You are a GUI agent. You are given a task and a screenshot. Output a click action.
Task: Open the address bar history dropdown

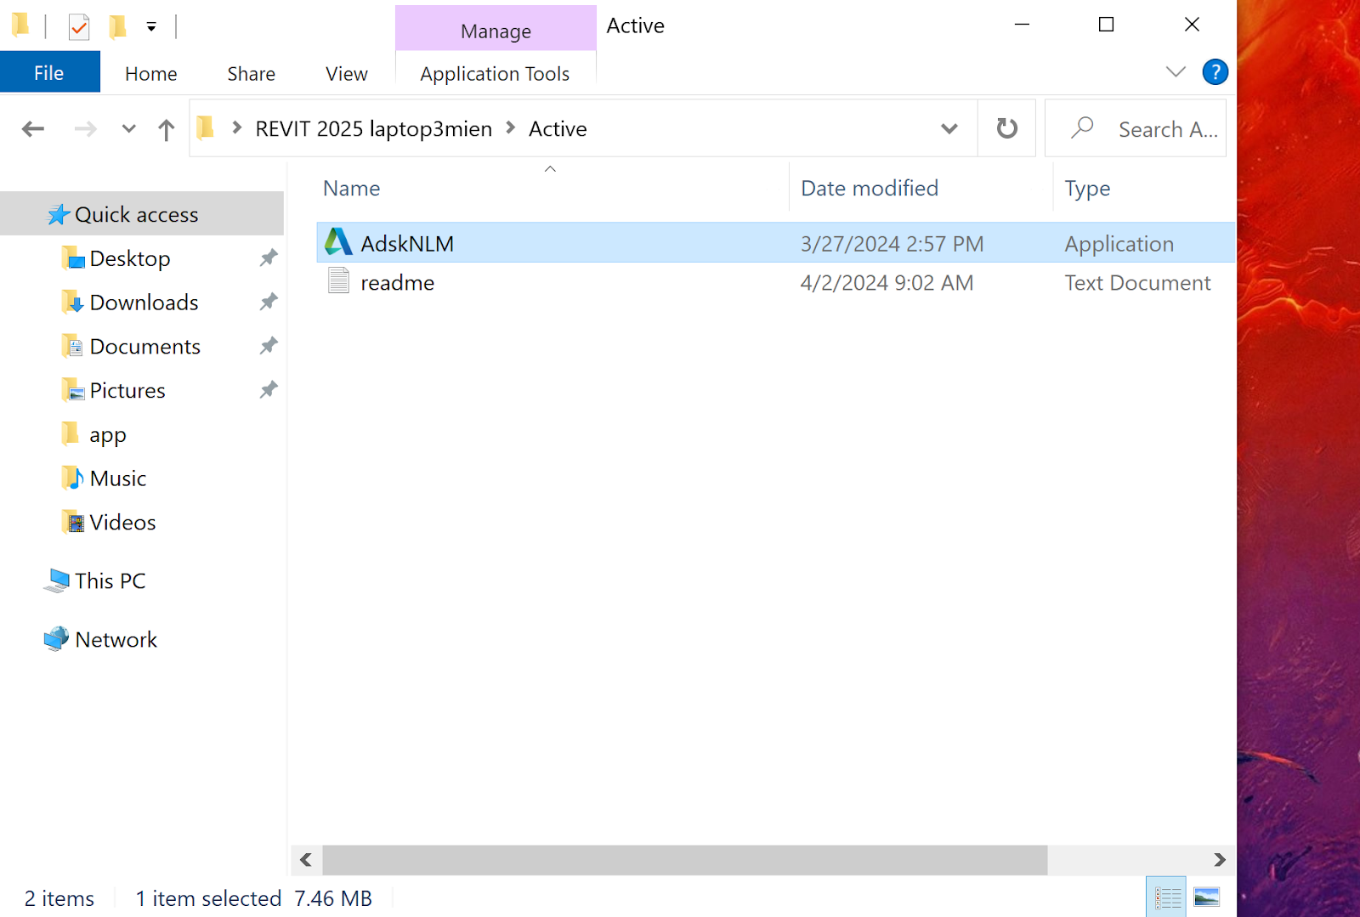tap(949, 129)
